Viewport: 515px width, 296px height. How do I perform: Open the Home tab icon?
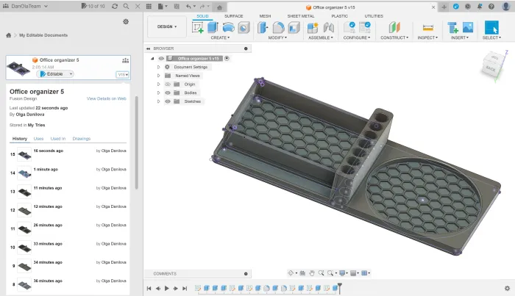tap(220, 7)
